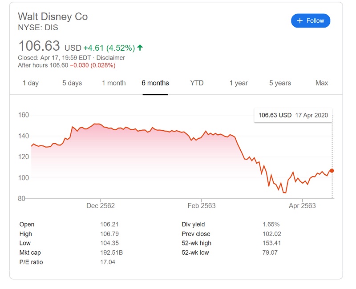Open the Disclaimer link

(111, 58)
